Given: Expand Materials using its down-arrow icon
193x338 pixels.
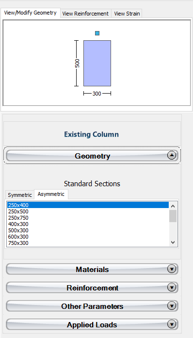Looking at the screenshot, I should 172,269.
